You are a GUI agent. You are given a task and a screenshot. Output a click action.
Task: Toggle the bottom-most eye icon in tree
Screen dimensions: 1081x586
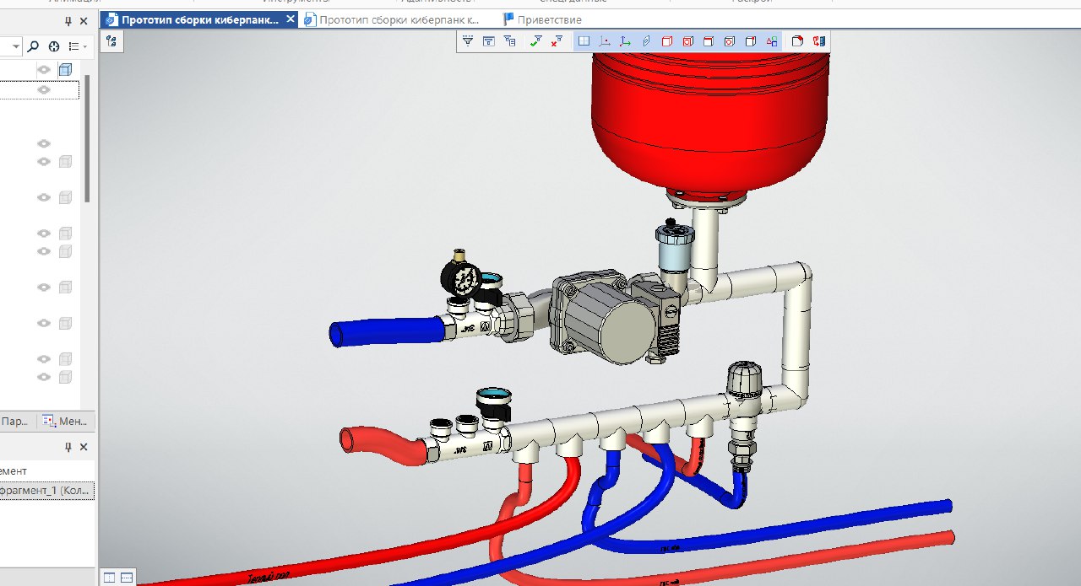click(x=44, y=377)
